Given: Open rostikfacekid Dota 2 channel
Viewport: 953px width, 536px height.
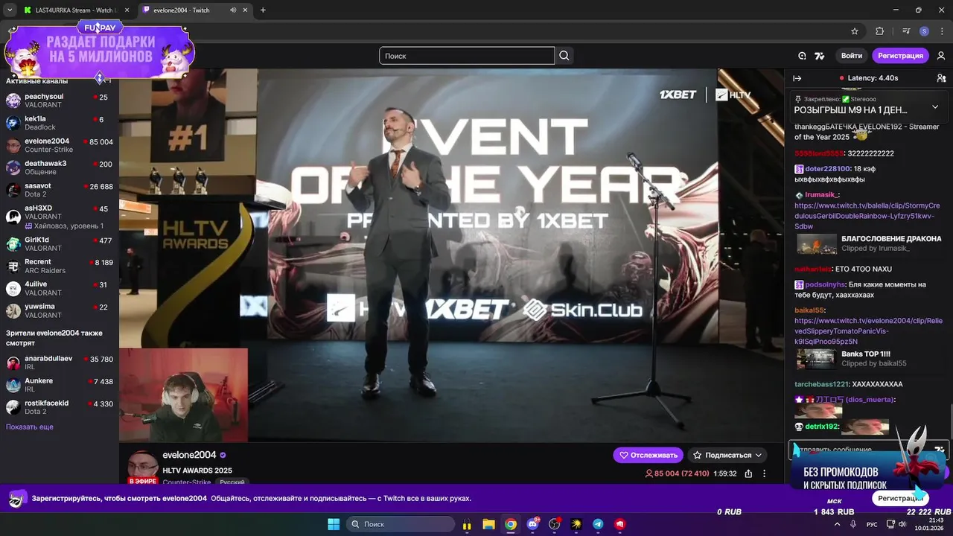Looking at the screenshot, I should click(59, 407).
